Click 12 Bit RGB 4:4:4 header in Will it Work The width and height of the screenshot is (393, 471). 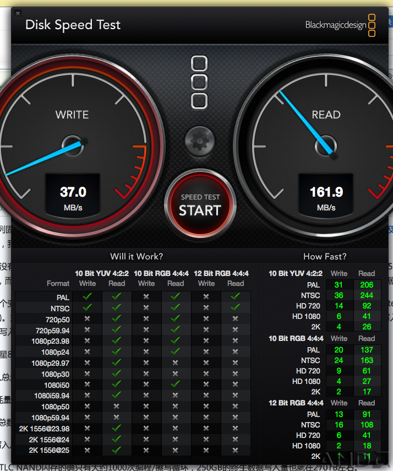click(x=221, y=274)
